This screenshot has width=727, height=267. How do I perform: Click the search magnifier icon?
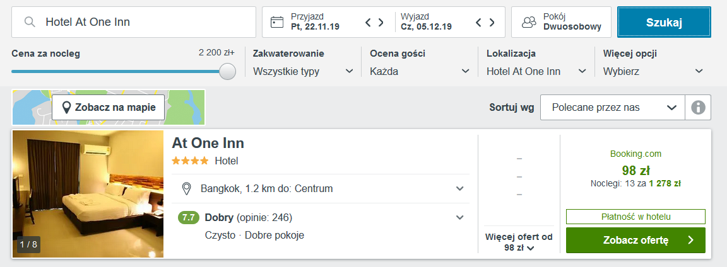30,22
